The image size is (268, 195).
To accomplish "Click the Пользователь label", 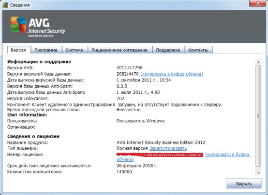I will (x=22, y=121).
